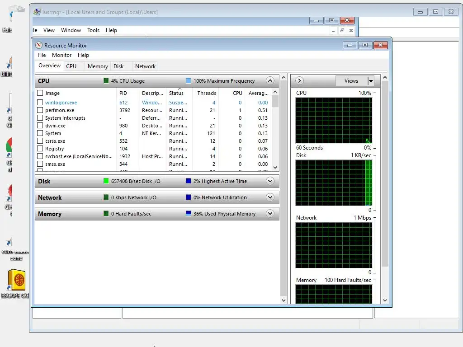
Task: Collapse the CPU section chevron
Action: tap(270, 80)
